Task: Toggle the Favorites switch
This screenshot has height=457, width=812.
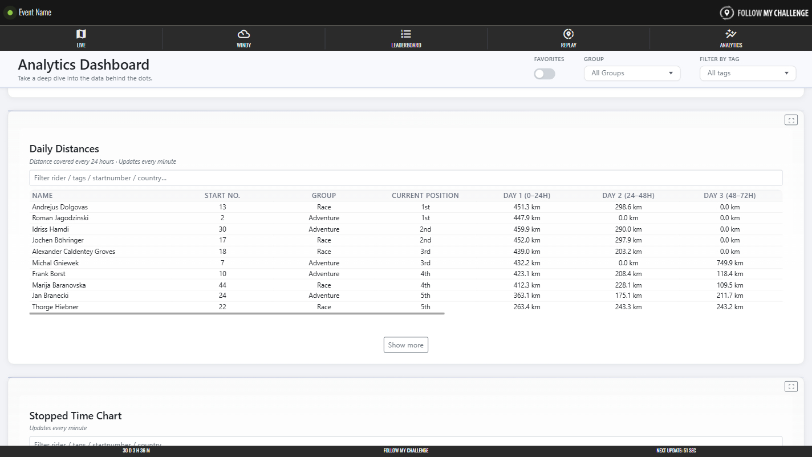Action: [x=544, y=74]
